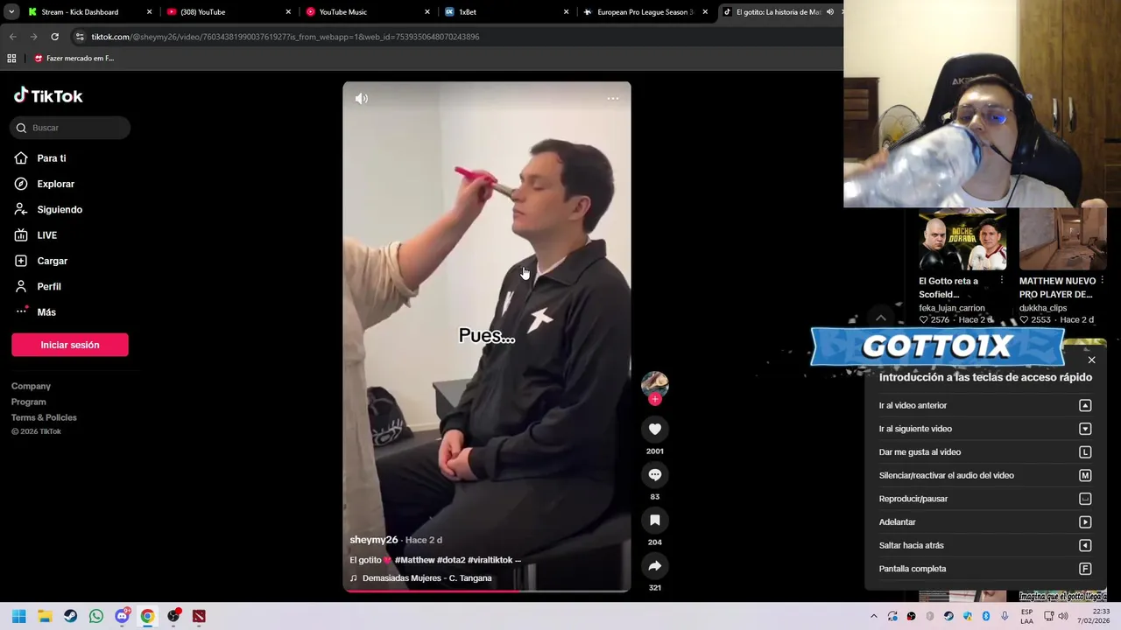Open File Explorer from taskbar
The image size is (1121, 630).
click(x=45, y=616)
